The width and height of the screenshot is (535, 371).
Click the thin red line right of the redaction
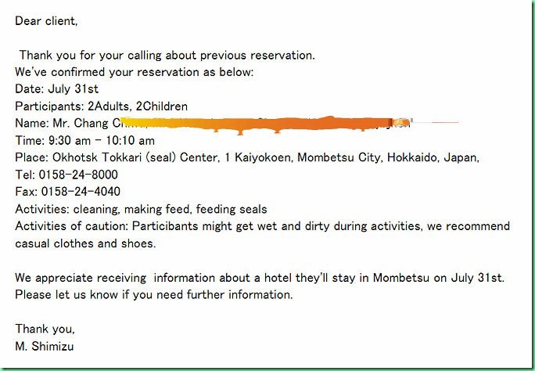pyautogui.click(x=435, y=122)
